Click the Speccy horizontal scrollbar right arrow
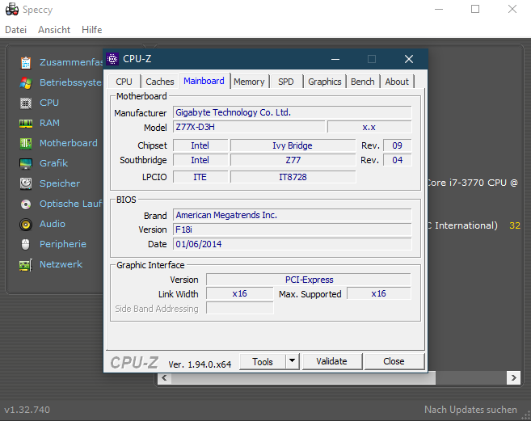Image resolution: width=531 pixels, height=421 pixels. click(x=513, y=377)
